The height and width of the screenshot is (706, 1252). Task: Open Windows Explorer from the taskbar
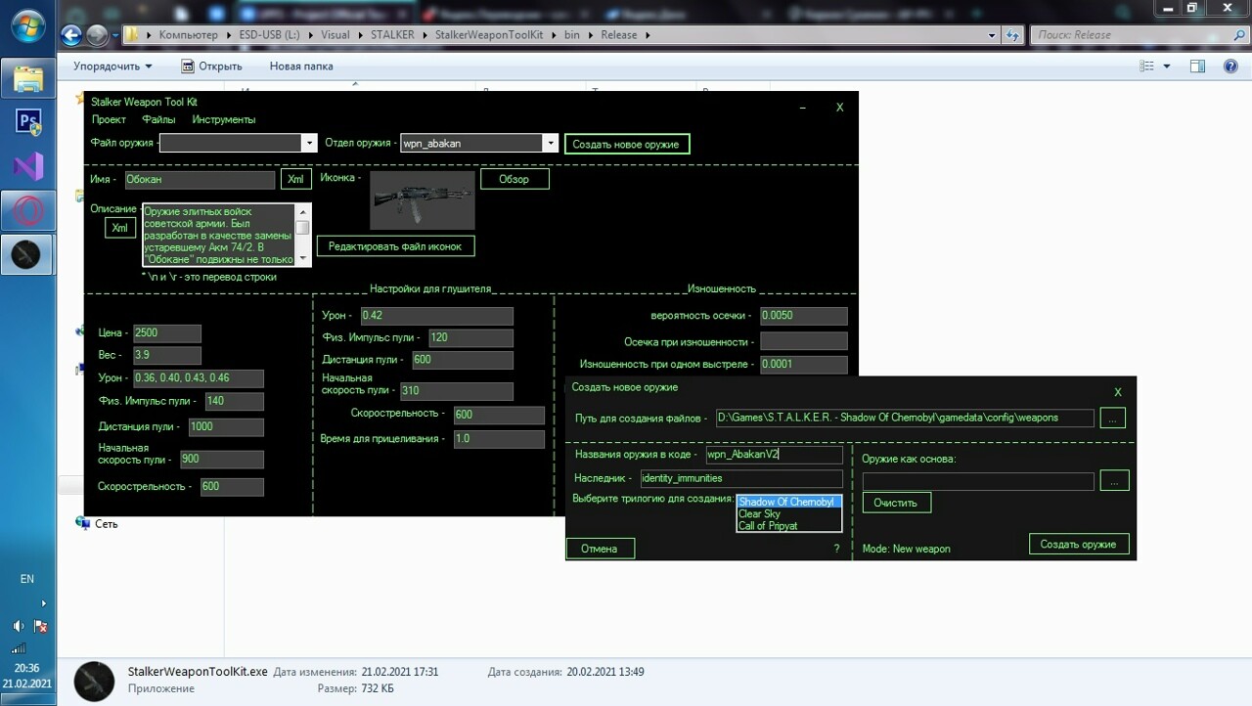pos(27,78)
